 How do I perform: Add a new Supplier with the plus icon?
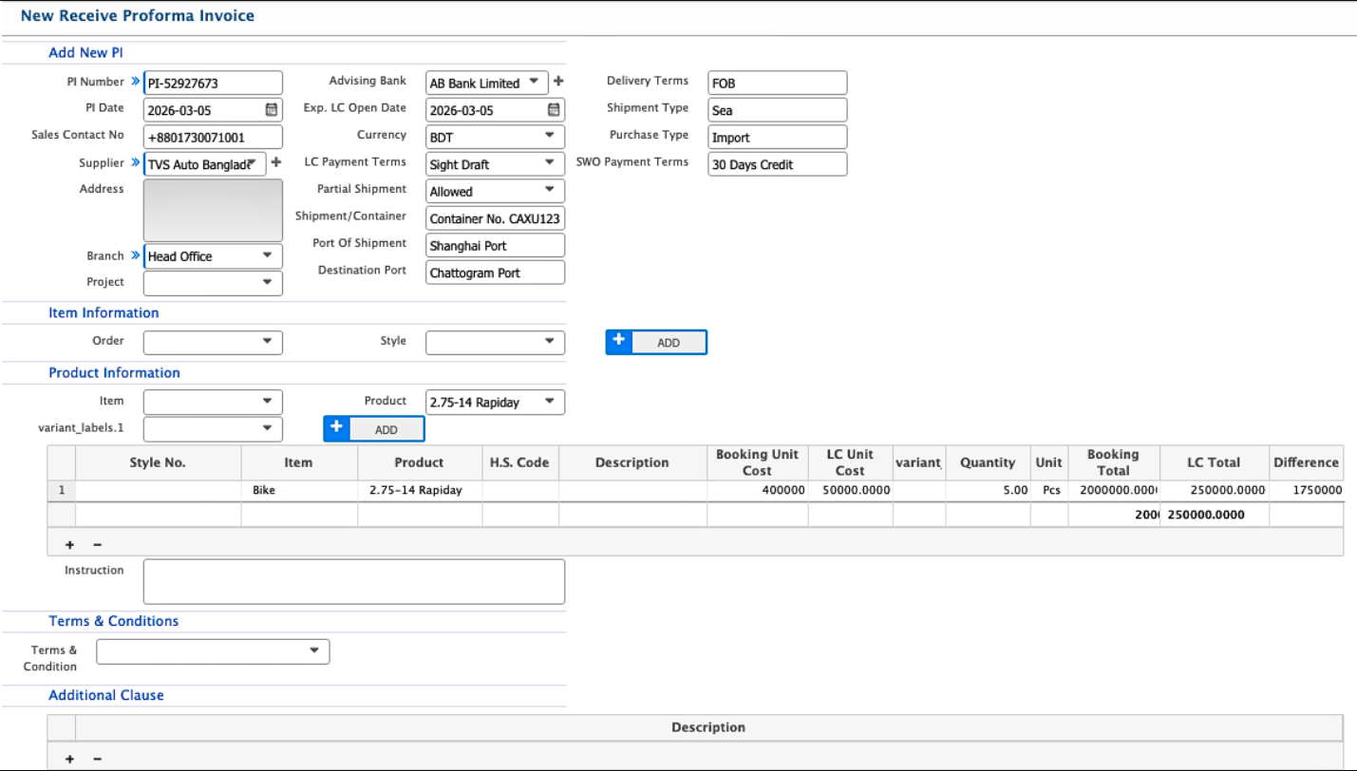point(276,162)
